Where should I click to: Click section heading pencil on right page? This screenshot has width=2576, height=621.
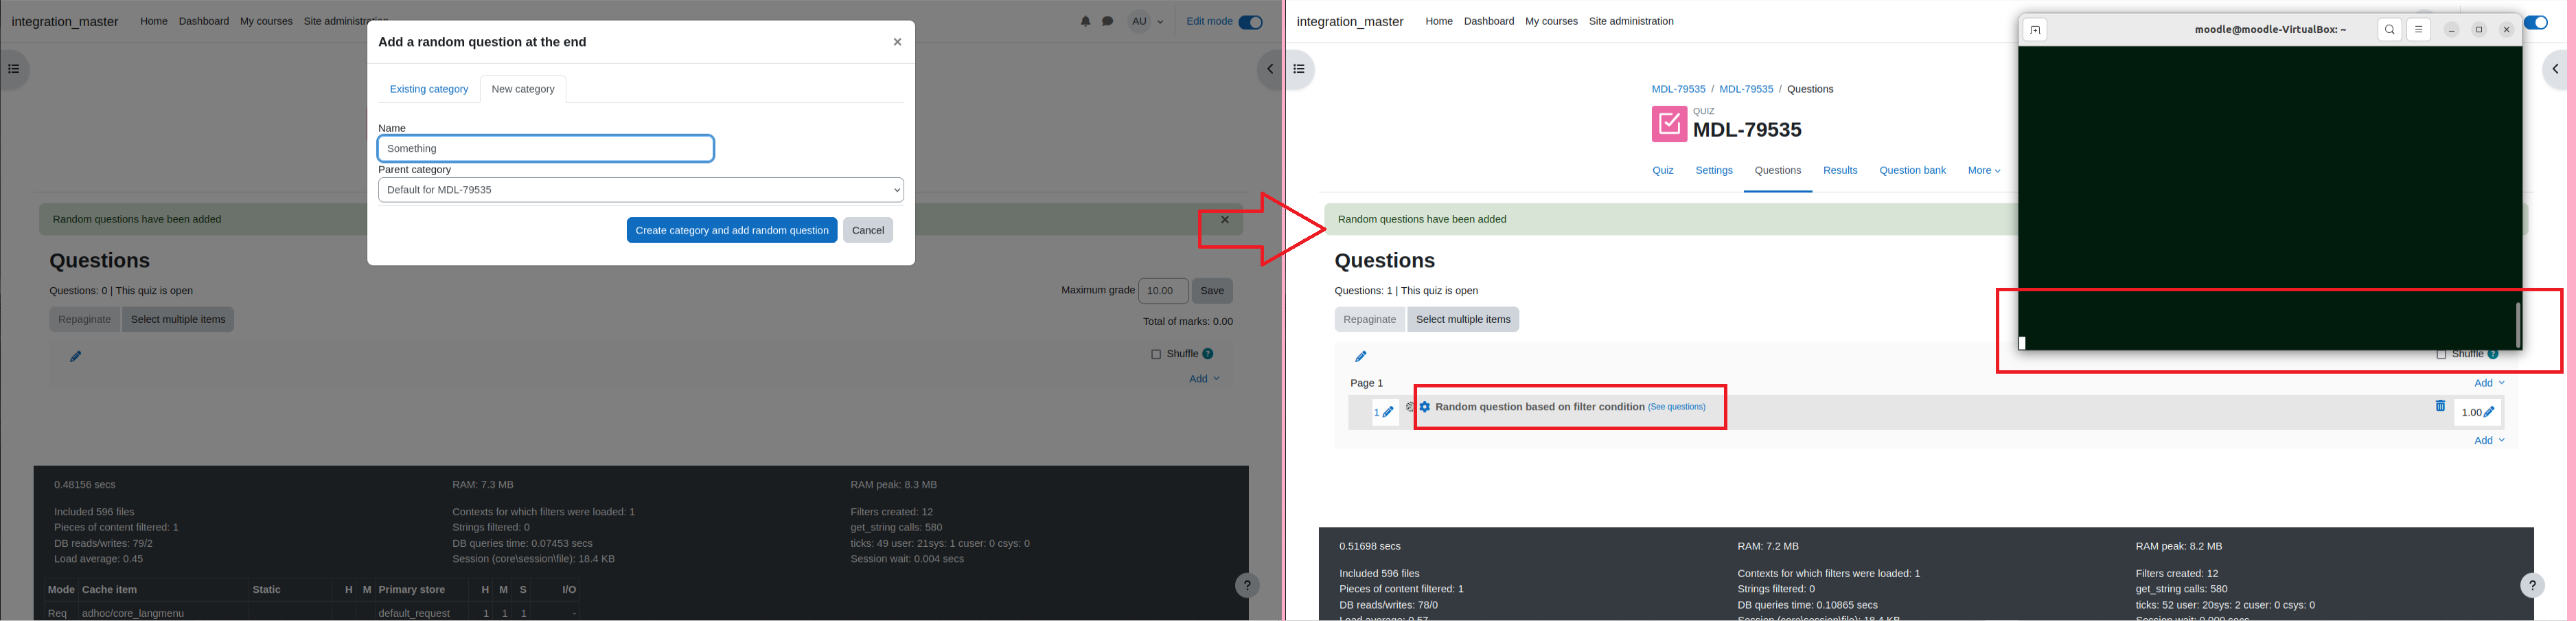click(x=1360, y=357)
